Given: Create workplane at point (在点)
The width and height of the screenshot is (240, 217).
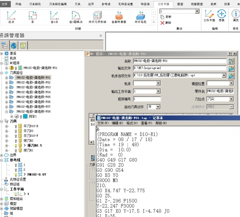Looking at the screenshot, I should [x=11, y=17].
